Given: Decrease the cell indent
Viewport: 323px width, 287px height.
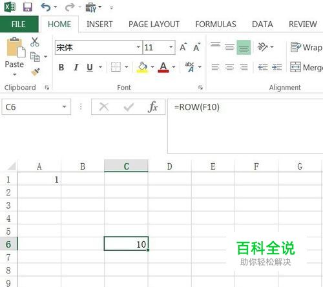Looking at the screenshot, I should click(263, 67).
